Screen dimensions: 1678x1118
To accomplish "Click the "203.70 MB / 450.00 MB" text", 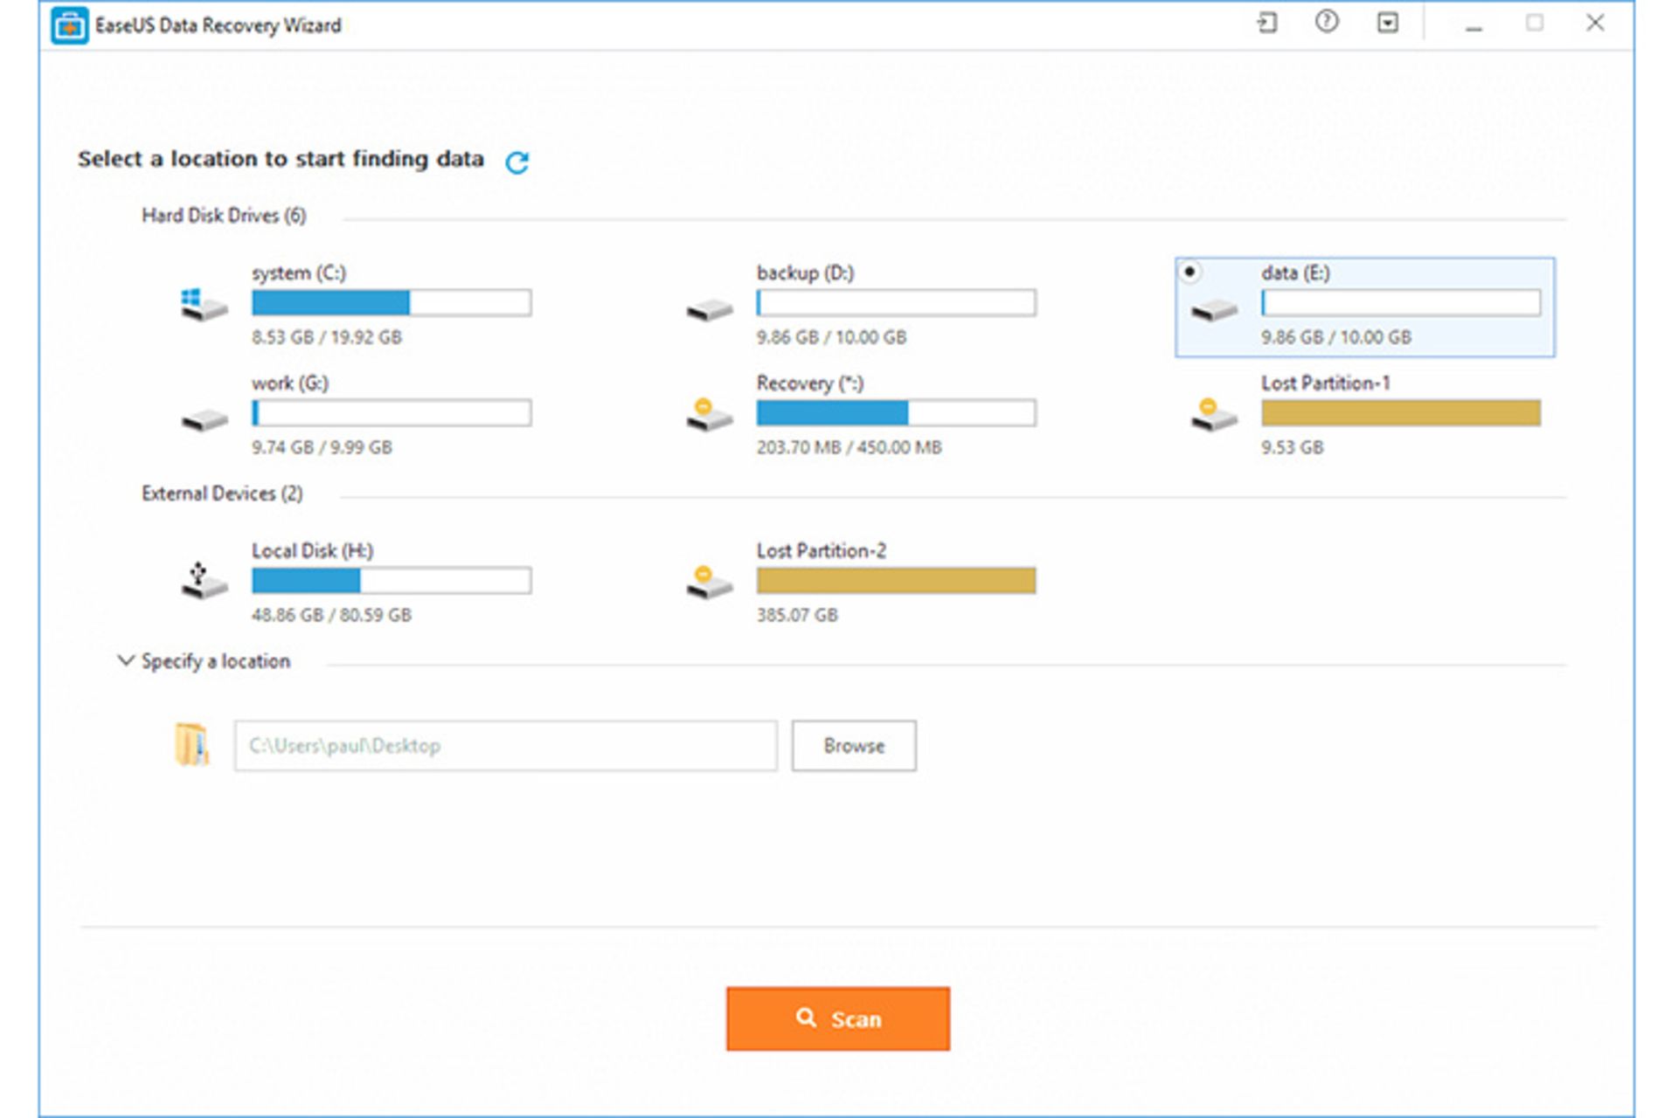I will tap(849, 447).
